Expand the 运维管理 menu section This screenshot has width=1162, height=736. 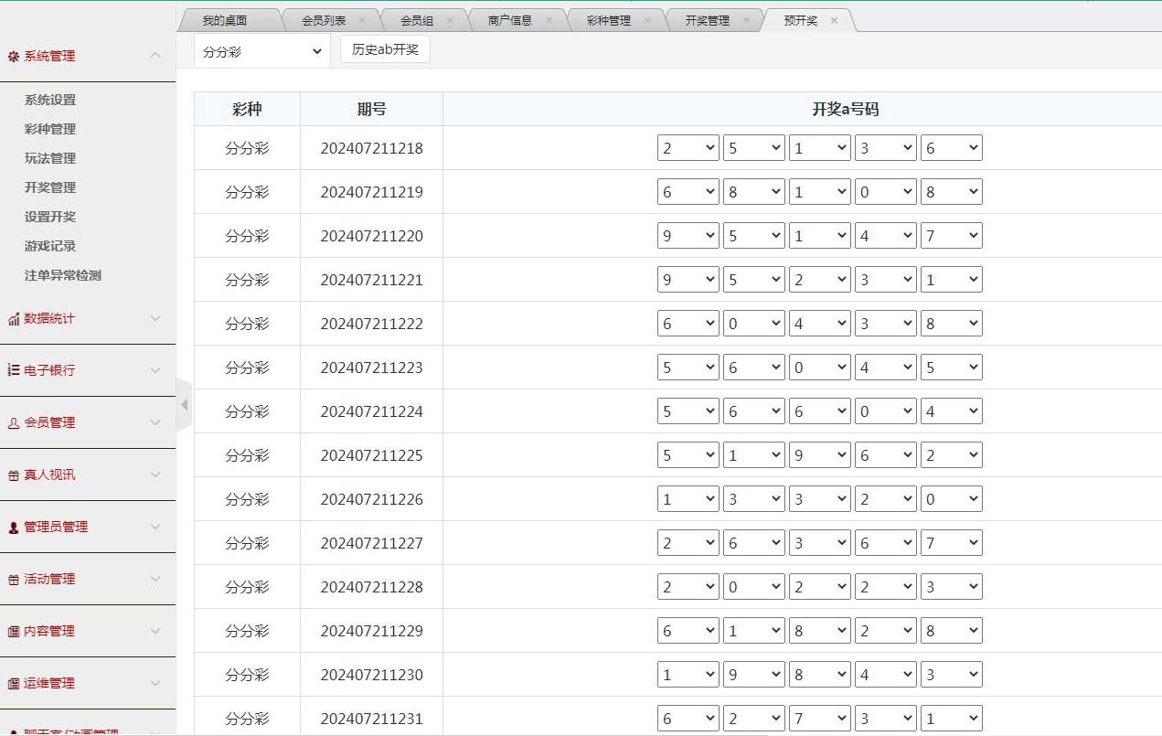tap(155, 683)
